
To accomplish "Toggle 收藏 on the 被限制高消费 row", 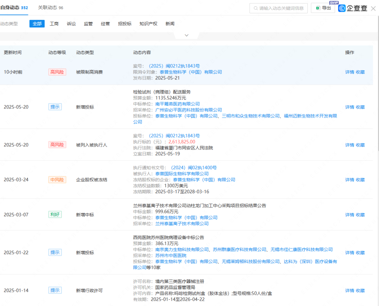I will pos(360,72).
